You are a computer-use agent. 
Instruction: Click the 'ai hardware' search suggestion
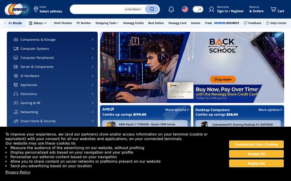[x=133, y=9]
